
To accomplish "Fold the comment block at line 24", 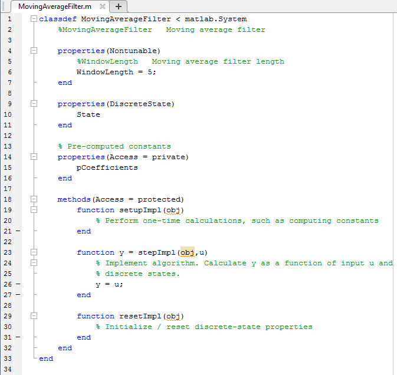I will tap(34, 263).
